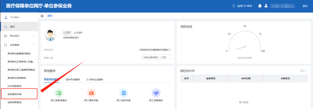Image resolution: width=313 pixels, height=109 pixels.
Task: Open 职工新参保登记 green icon
Action: coord(59,93)
